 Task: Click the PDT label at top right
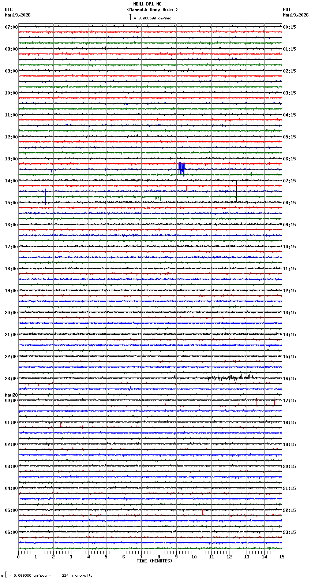[286, 10]
